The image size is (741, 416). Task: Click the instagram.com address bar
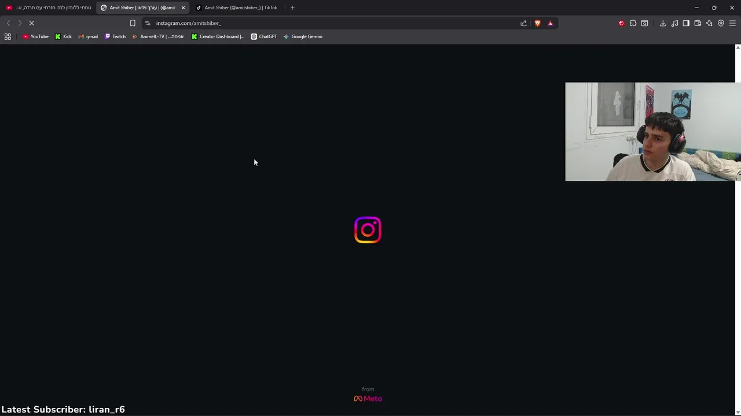coord(336,23)
